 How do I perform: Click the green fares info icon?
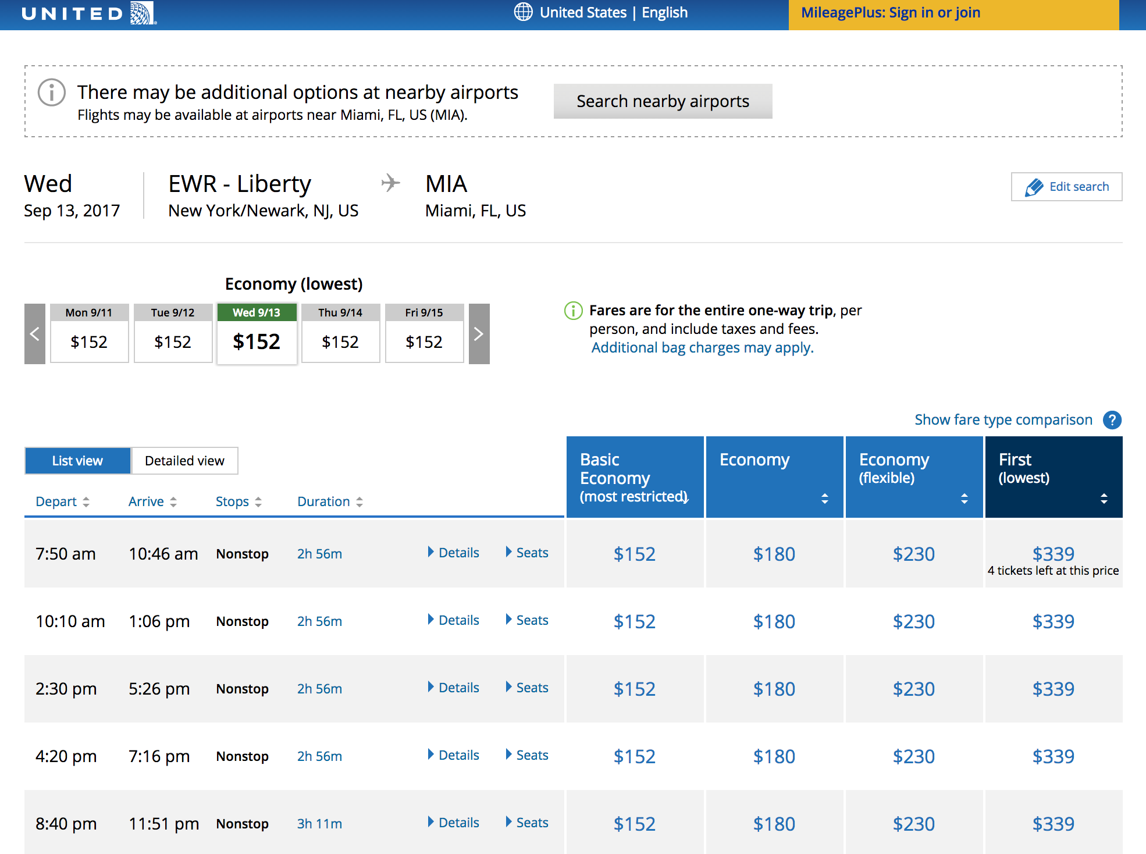573,311
